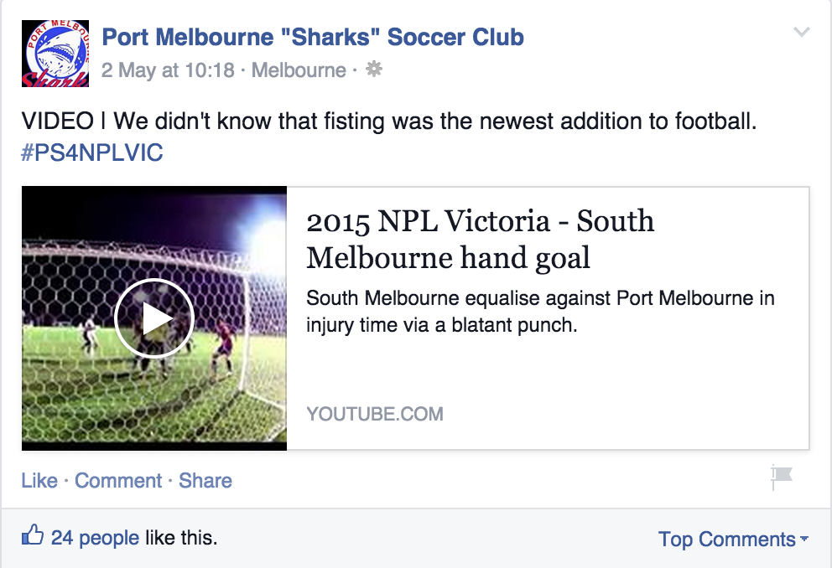Report the post using the flag icon
The height and width of the screenshot is (568, 832).
[x=781, y=478]
